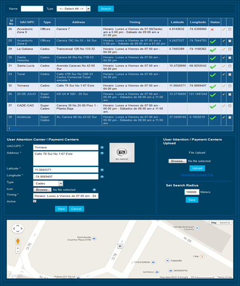Click the pencil icon for Acueducto Zona 4
The height and width of the screenshot is (286, 240).
223,41
